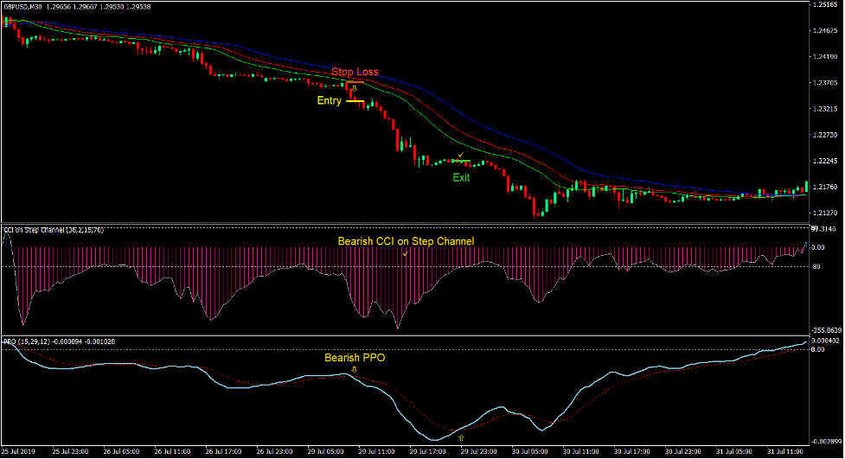Click the 0.00 level on PPO scale
The width and height of the screenshot is (845, 459).
pos(818,349)
